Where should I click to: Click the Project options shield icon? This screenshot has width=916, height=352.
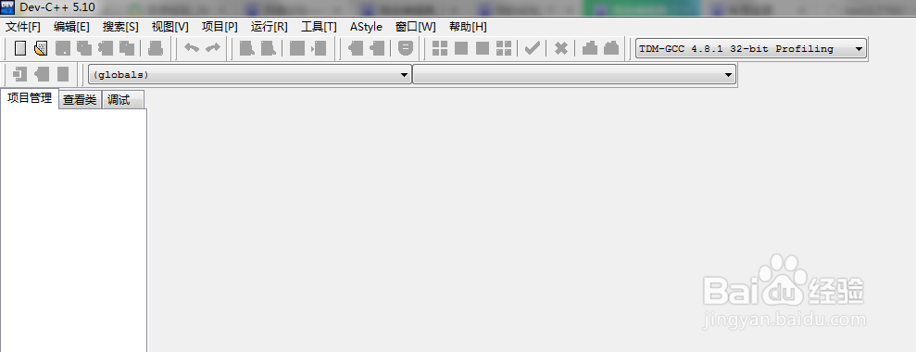pyautogui.click(x=406, y=48)
